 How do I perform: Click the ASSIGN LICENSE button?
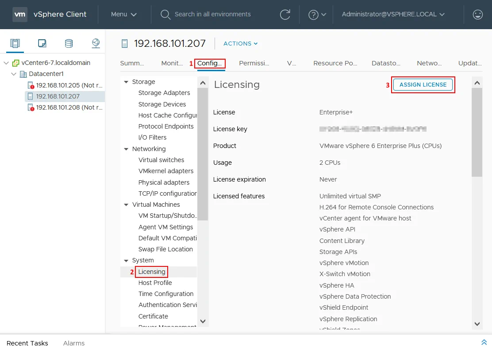(x=423, y=85)
